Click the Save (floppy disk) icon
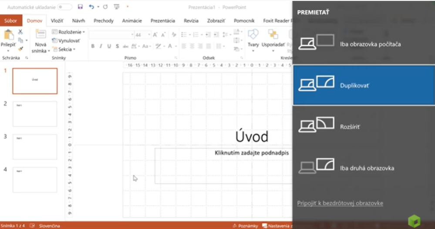Image resolution: width=435 pixels, height=229 pixels. pyautogui.click(x=80, y=7)
